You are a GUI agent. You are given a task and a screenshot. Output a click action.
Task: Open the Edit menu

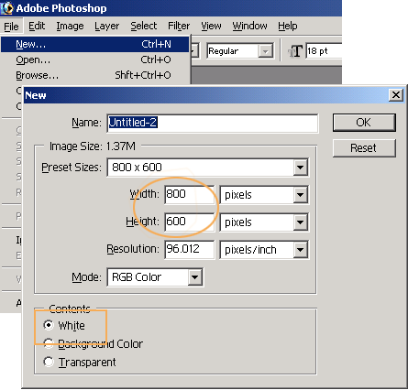(37, 26)
